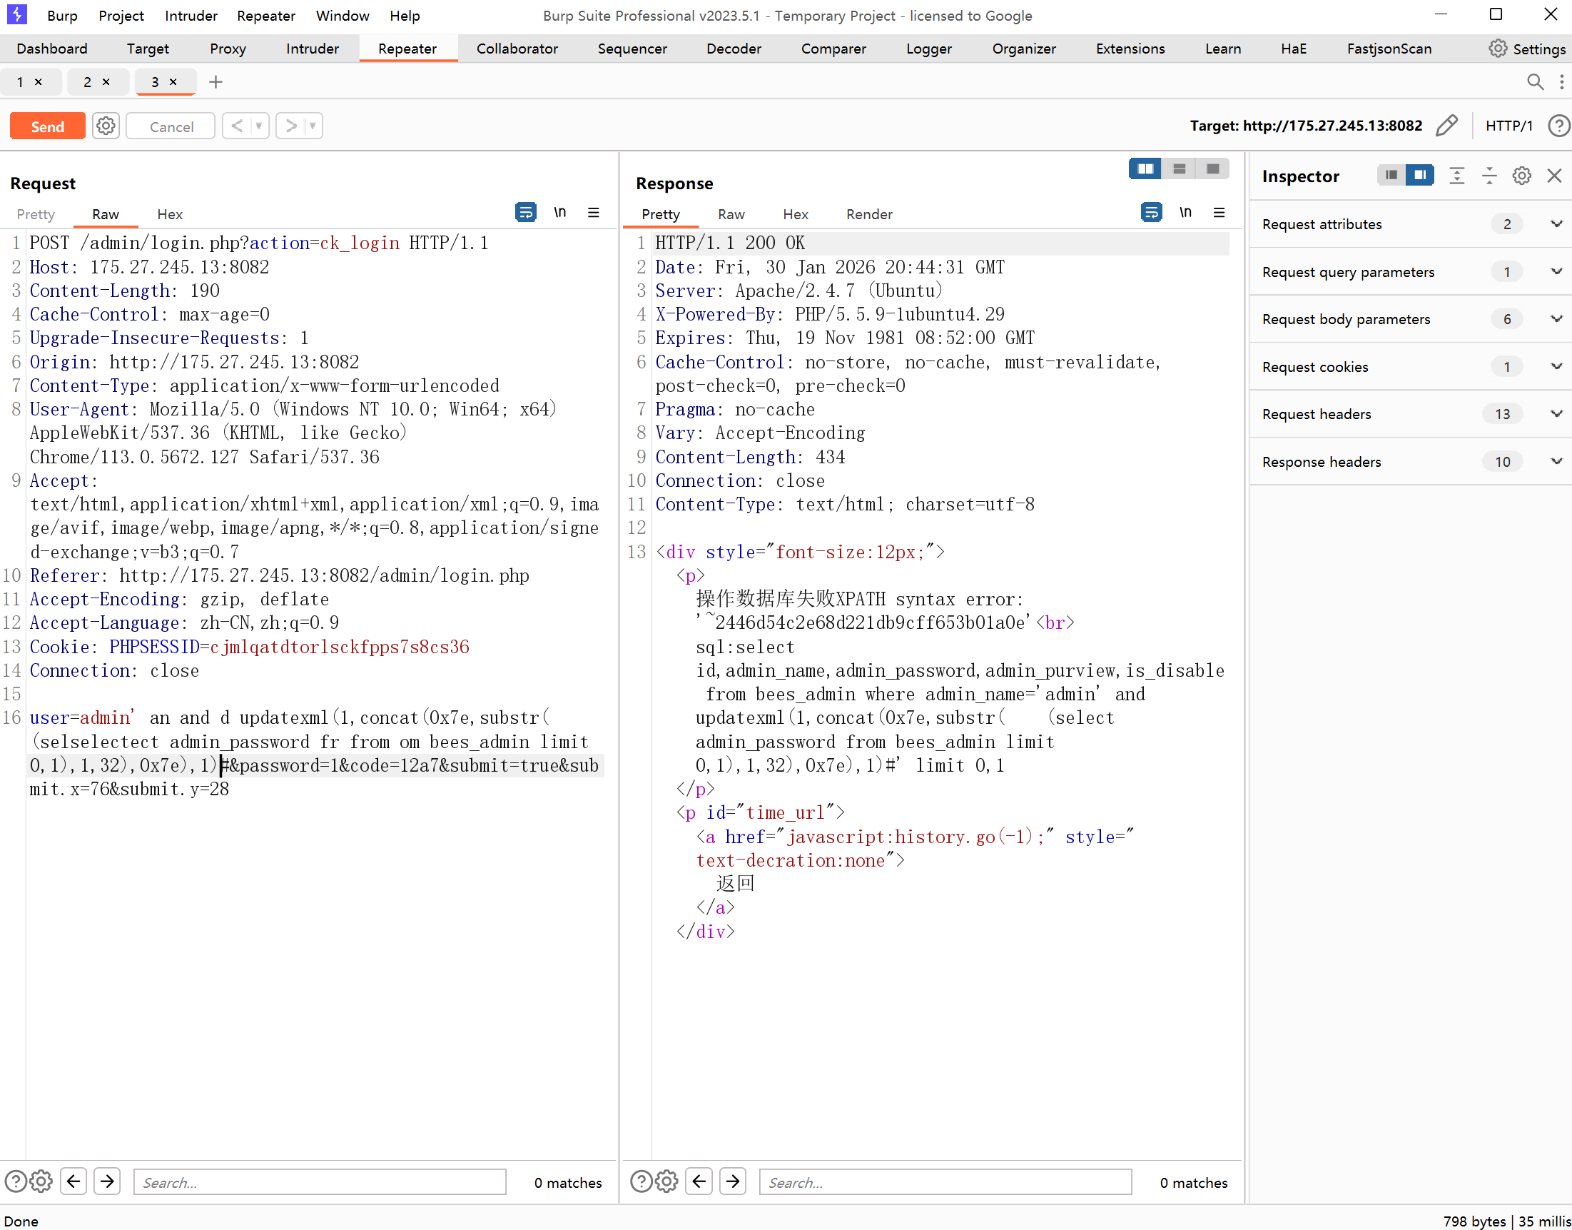Open the Repeater send options gear icon
This screenshot has width=1572, height=1230.
106,126
